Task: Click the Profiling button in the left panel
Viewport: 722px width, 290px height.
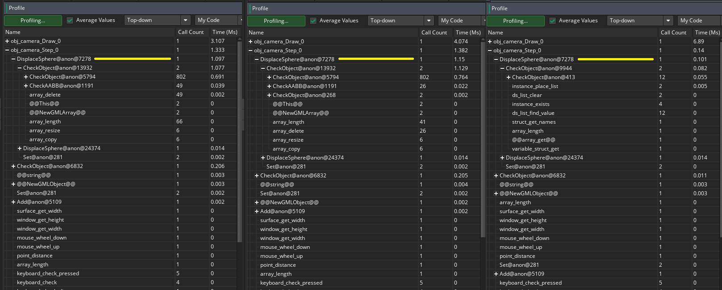Action: (x=33, y=21)
